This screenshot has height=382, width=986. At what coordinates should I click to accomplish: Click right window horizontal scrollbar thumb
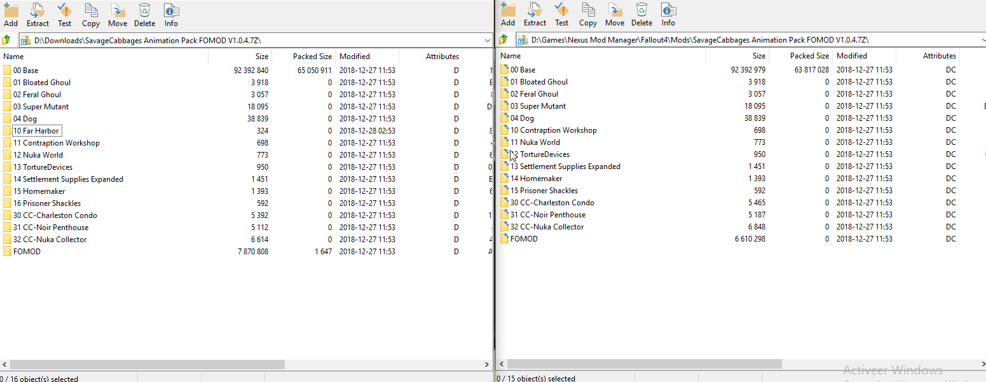[x=645, y=364]
